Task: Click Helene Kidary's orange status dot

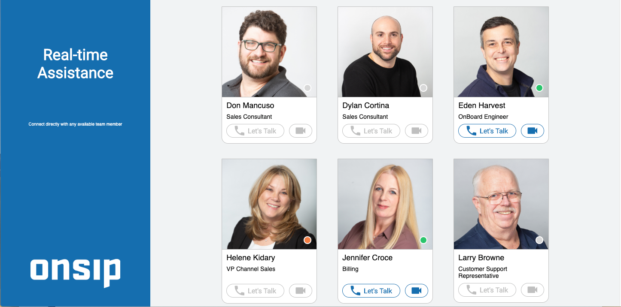Action: [307, 240]
